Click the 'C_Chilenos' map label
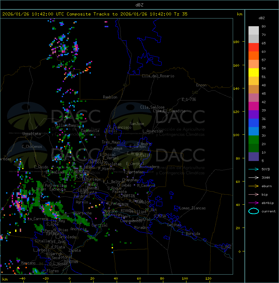 (x=32, y=147)
